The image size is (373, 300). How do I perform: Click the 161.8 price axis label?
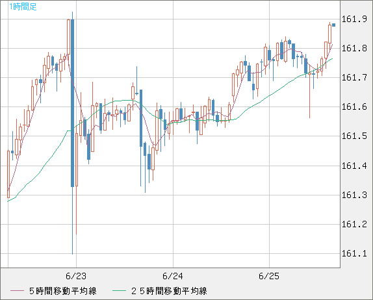pos(354,48)
